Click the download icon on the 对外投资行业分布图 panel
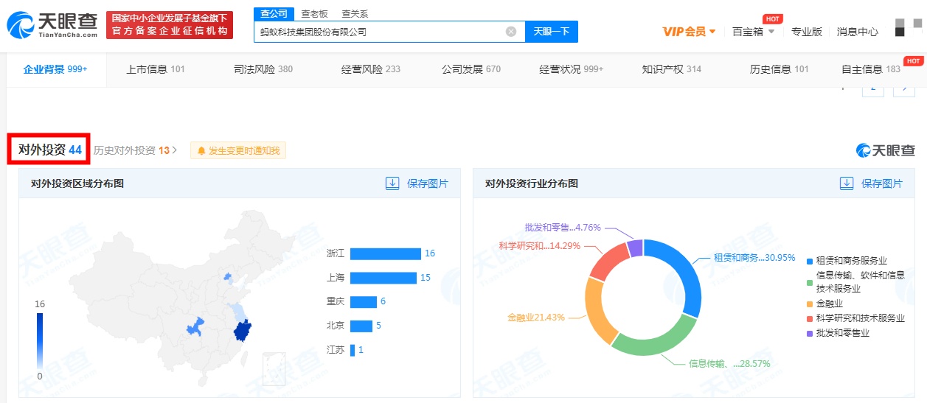The width and height of the screenshot is (927, 403). (847, 183)
